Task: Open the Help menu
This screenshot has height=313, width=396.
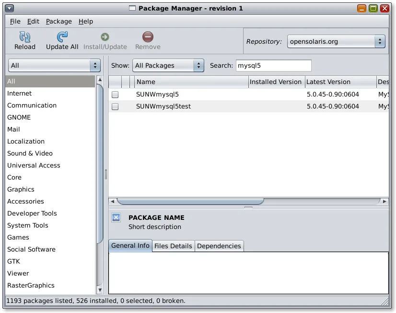Action: tap(86, 22)
